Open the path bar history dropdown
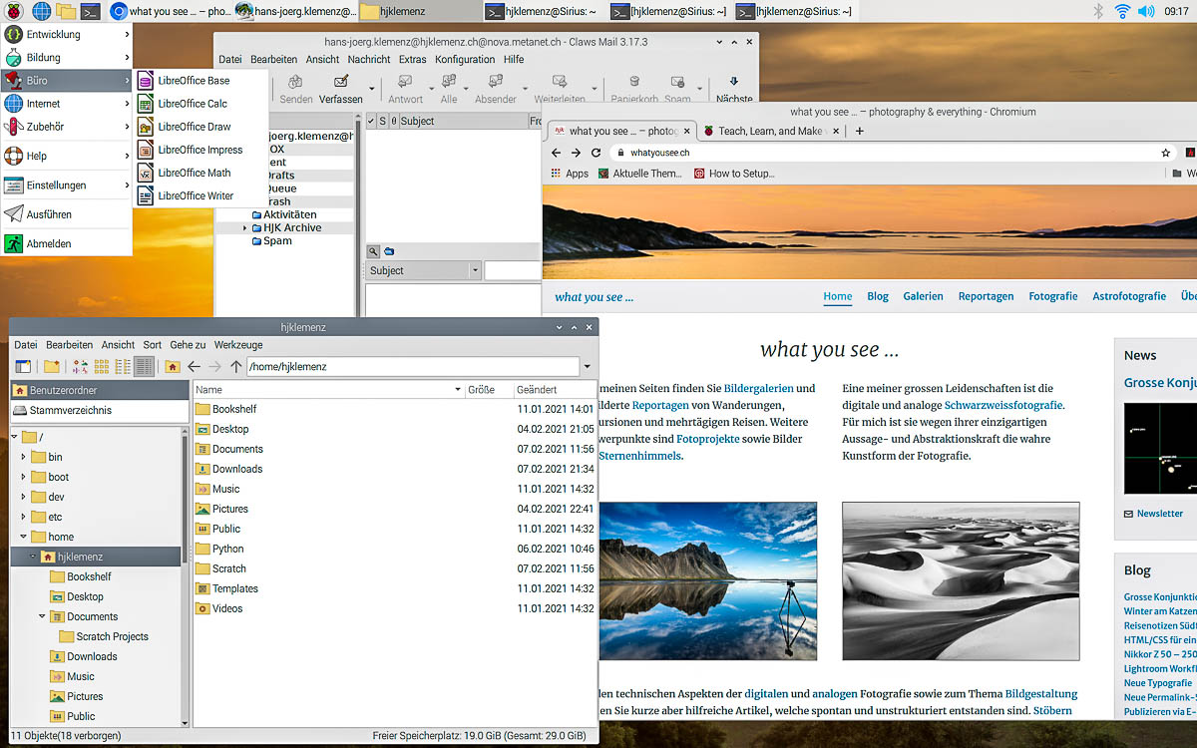Image resolution: width=1197 pixels, height=748 pixels. click(585, 367)
